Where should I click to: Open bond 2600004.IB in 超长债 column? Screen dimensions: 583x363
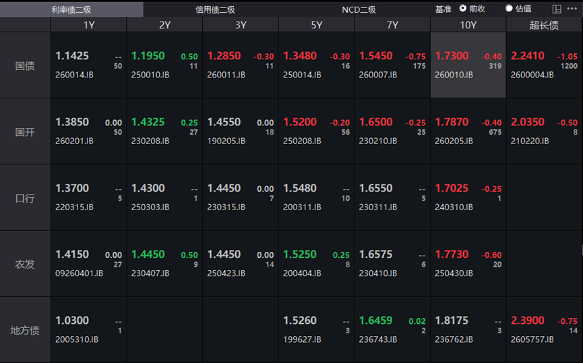(x=532, y=75)
